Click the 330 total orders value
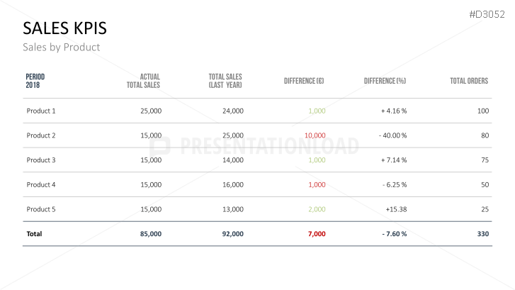 coord(483,234)
